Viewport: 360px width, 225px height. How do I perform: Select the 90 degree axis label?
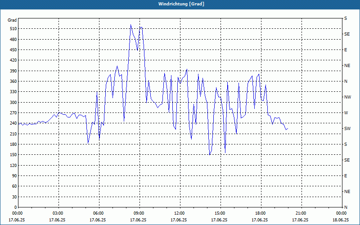(14, 176)
